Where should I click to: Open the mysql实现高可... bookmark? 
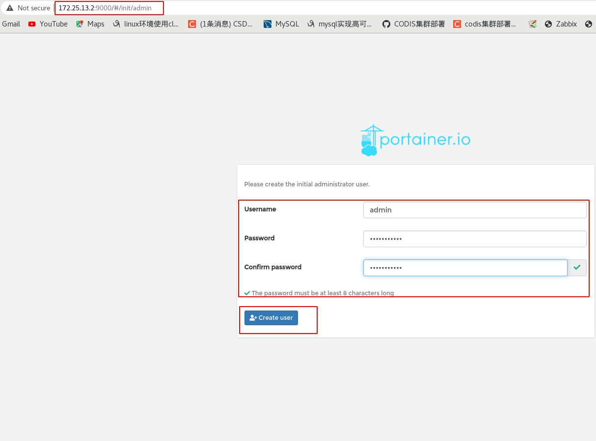[339, 24]
